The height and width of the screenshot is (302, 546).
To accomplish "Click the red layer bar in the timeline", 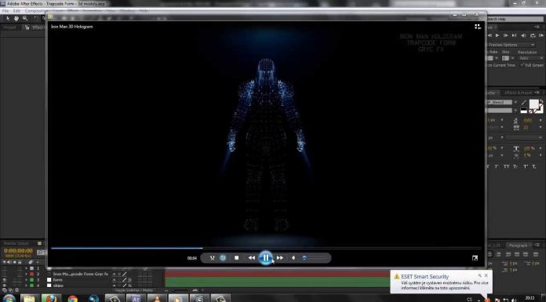I will [x=277, y=274].
